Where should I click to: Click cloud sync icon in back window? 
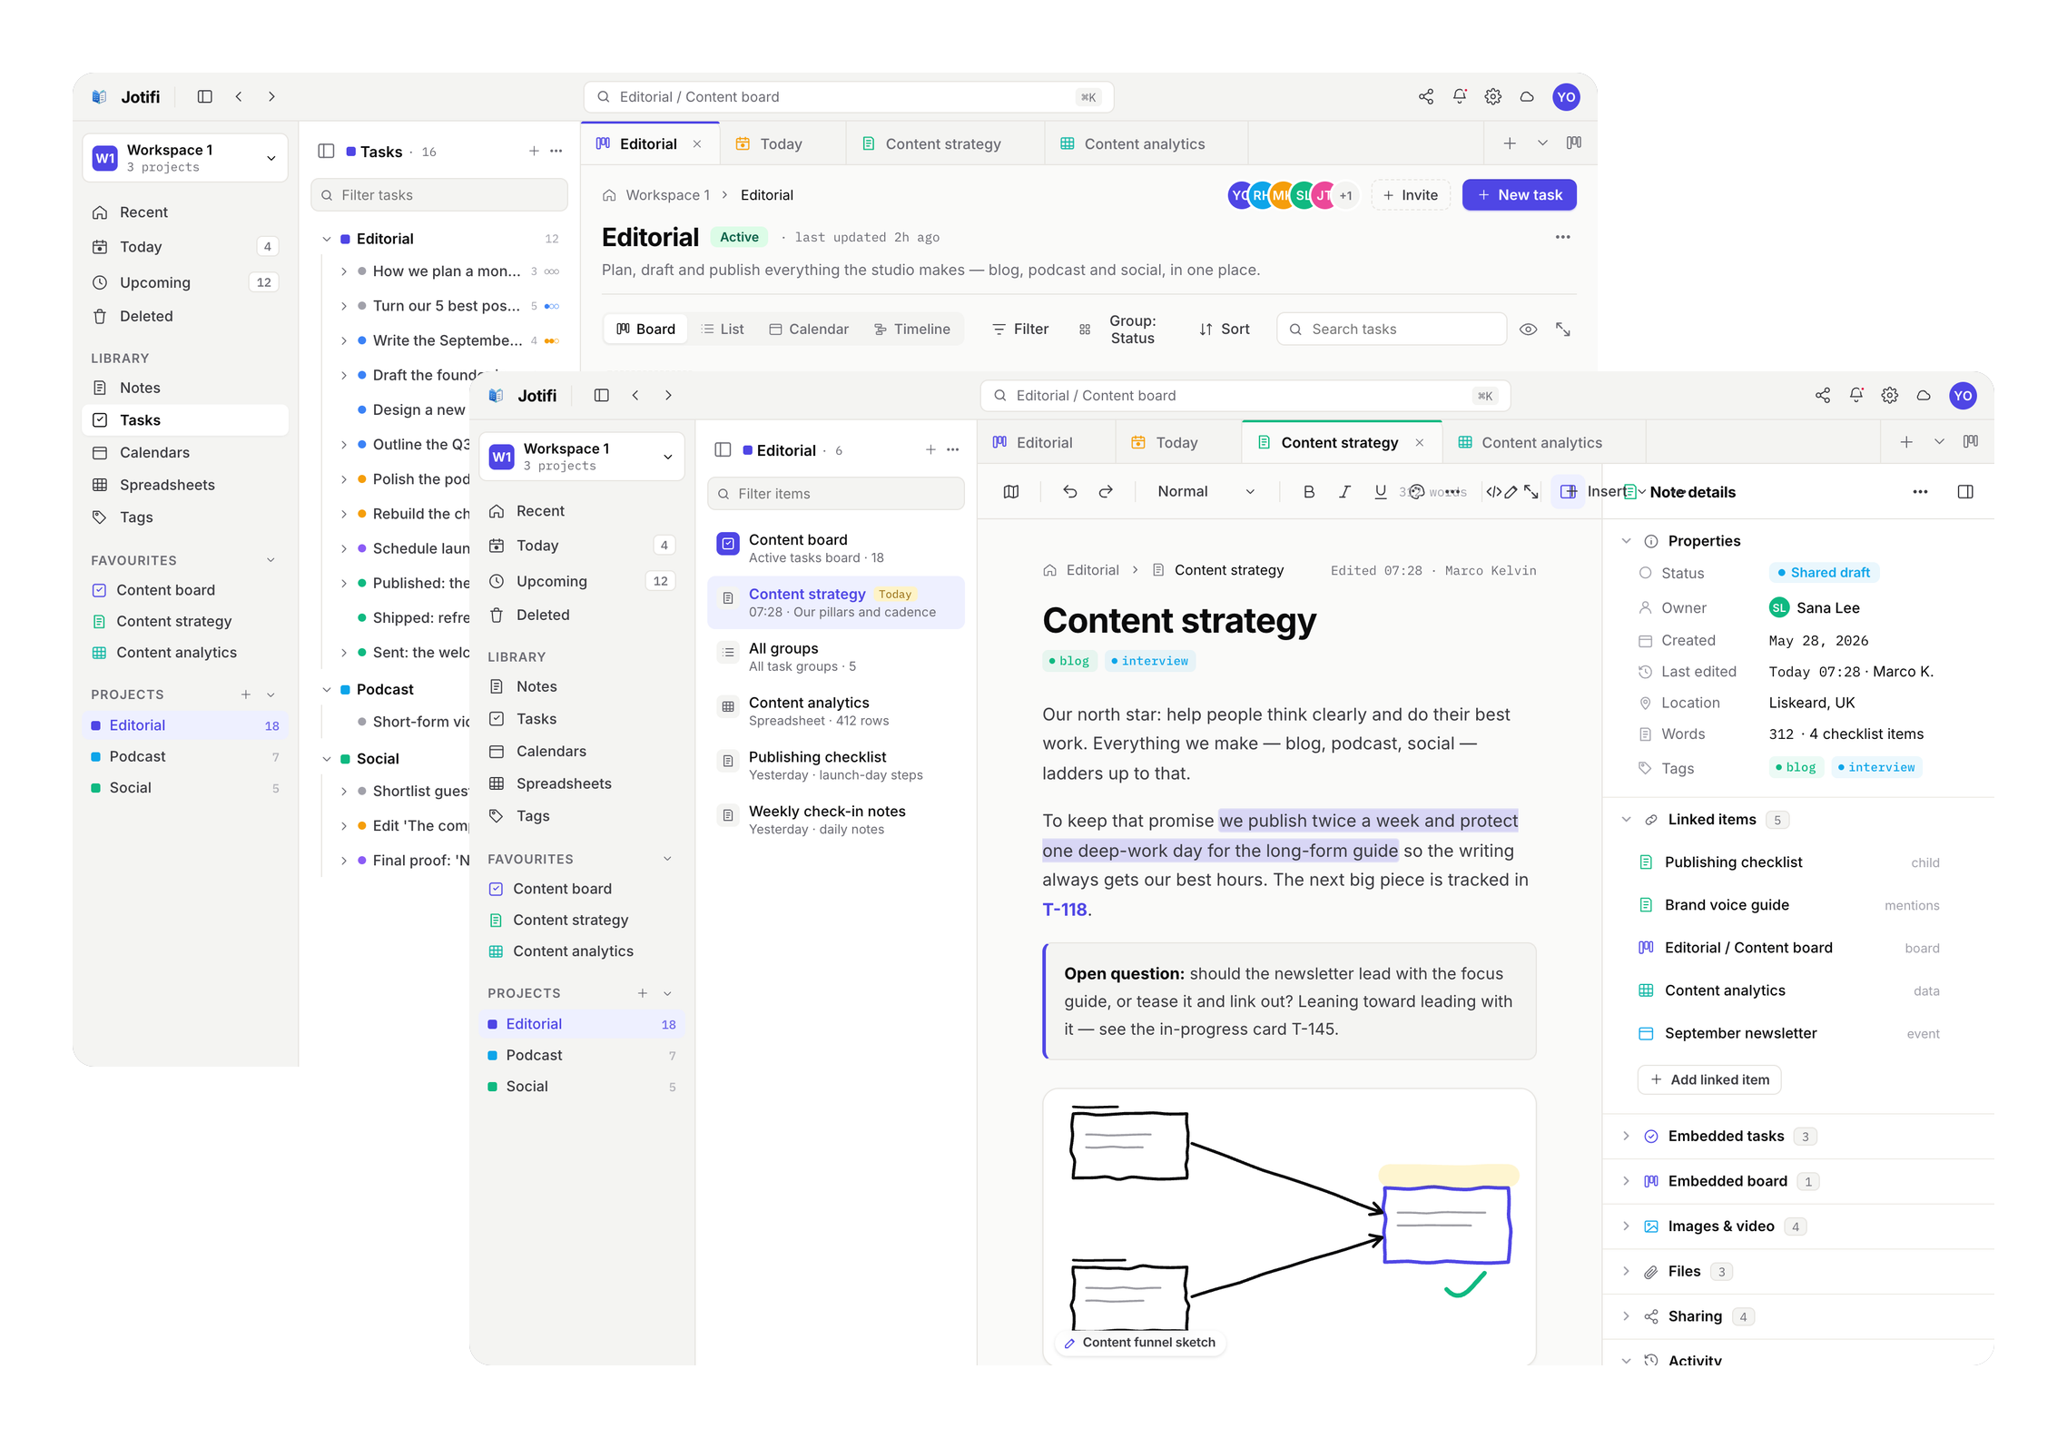1527,97
